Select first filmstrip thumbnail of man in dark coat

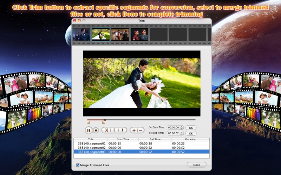click(x=81, y=35)
